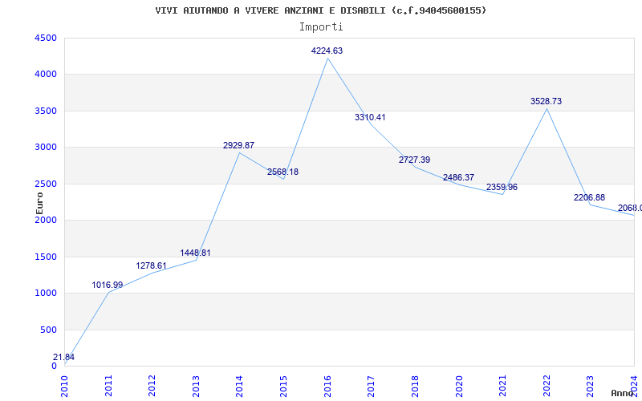Viewport: 642px width, 401px height.
Task: Click x-axis year 2022
Action: [x=547, y=387]
